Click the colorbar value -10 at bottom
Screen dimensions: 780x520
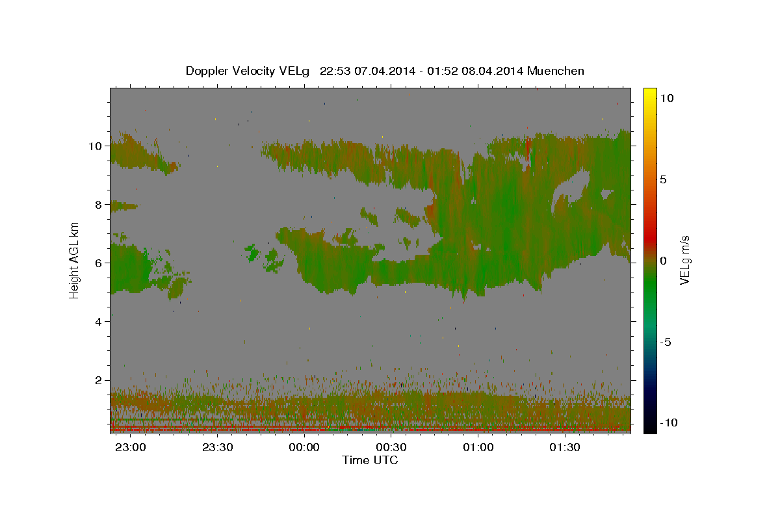coord(668,423)
